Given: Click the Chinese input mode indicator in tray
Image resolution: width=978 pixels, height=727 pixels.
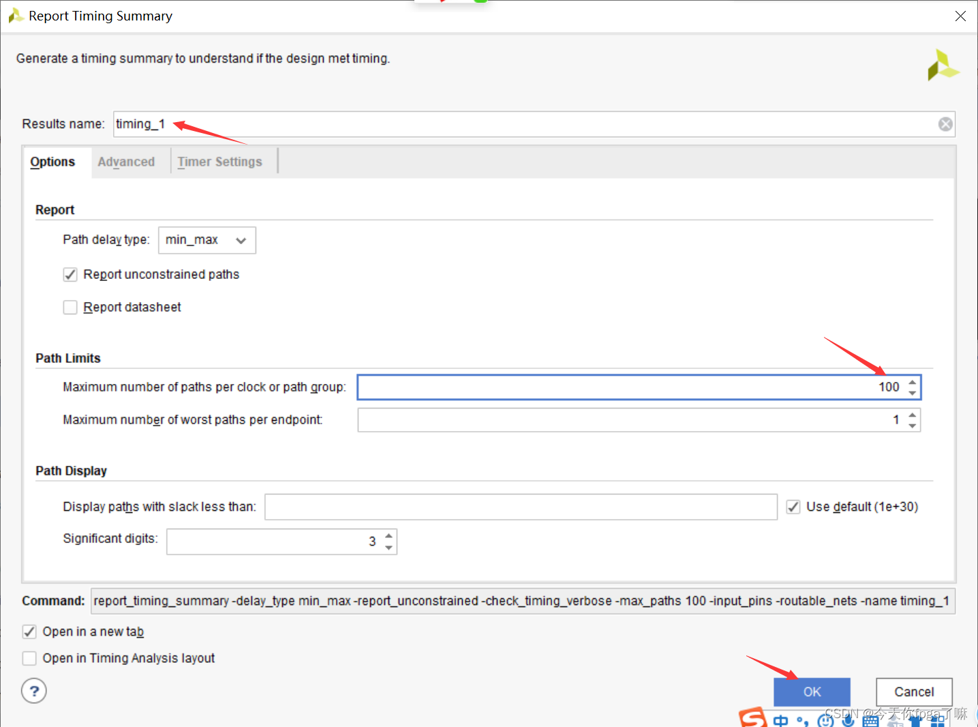Looking at the screenshot, I should coord(780,720).
